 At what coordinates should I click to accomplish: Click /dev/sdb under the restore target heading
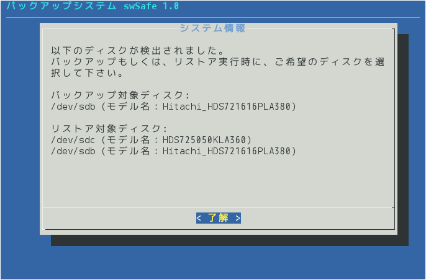(73, 151)
